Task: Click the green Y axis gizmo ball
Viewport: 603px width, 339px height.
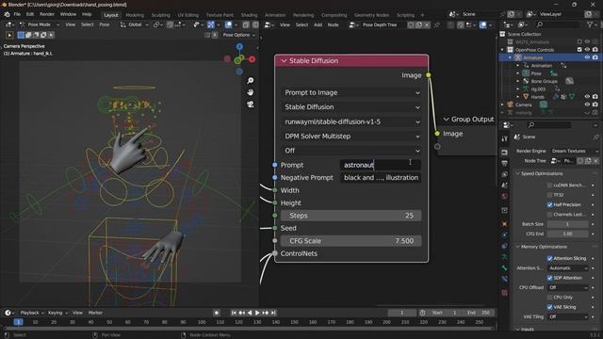Action: [x=237, y=60]
